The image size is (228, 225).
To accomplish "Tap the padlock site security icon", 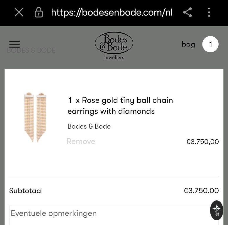I will [x=39, y=12].
